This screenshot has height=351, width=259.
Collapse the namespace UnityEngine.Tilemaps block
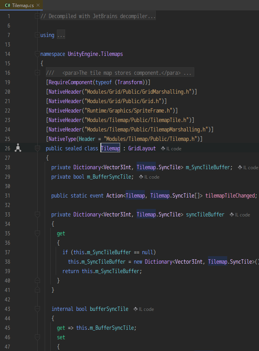[37, 54]
